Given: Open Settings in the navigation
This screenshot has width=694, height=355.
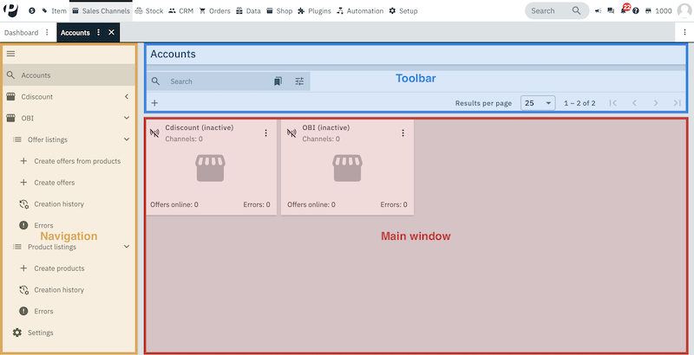Looking at the screenshot, I should (39, 332).
